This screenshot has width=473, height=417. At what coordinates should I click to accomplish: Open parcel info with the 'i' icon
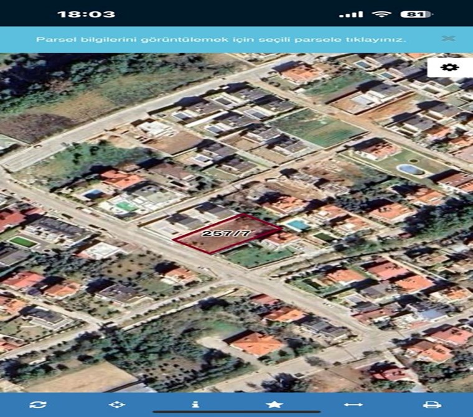[x=195, y=405]
